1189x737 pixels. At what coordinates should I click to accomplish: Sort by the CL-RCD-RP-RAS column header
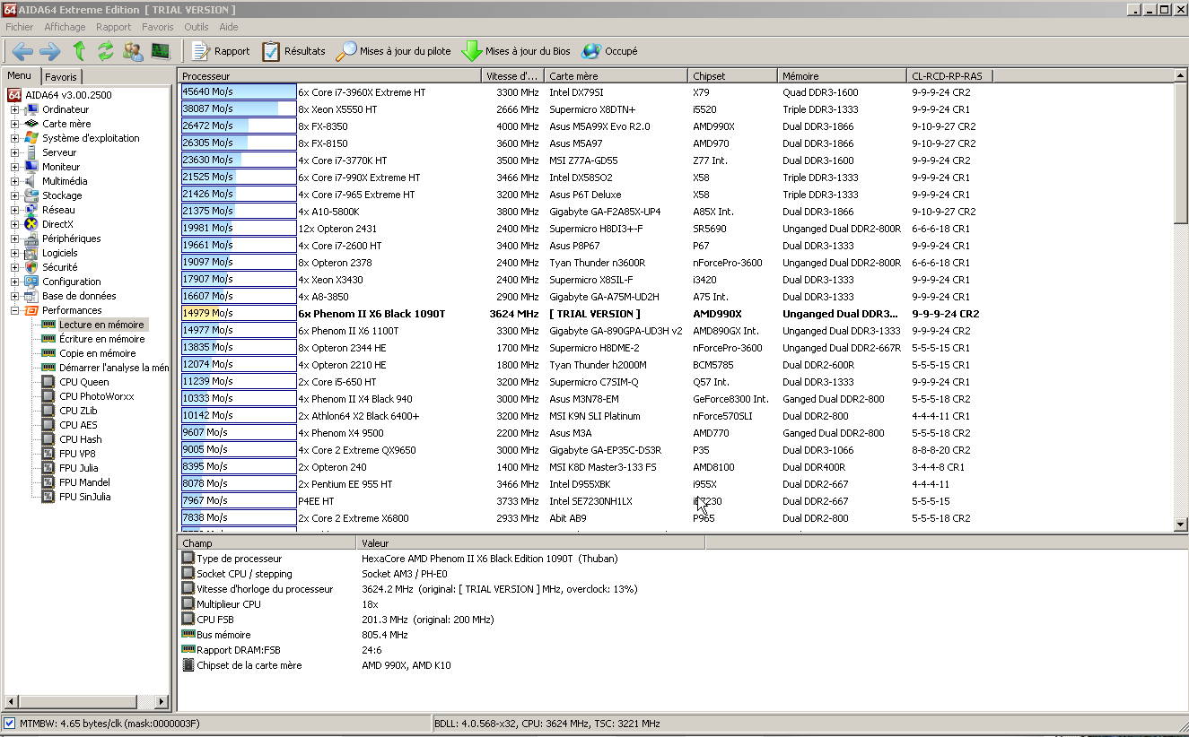click(950, 76)
